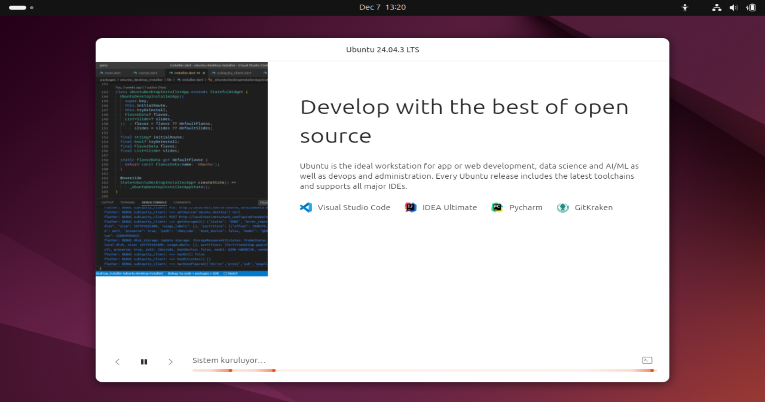Open the power and battery menu
Viewport: 765px width, 402px height.
pyautogui.click(x=751, y=8)
